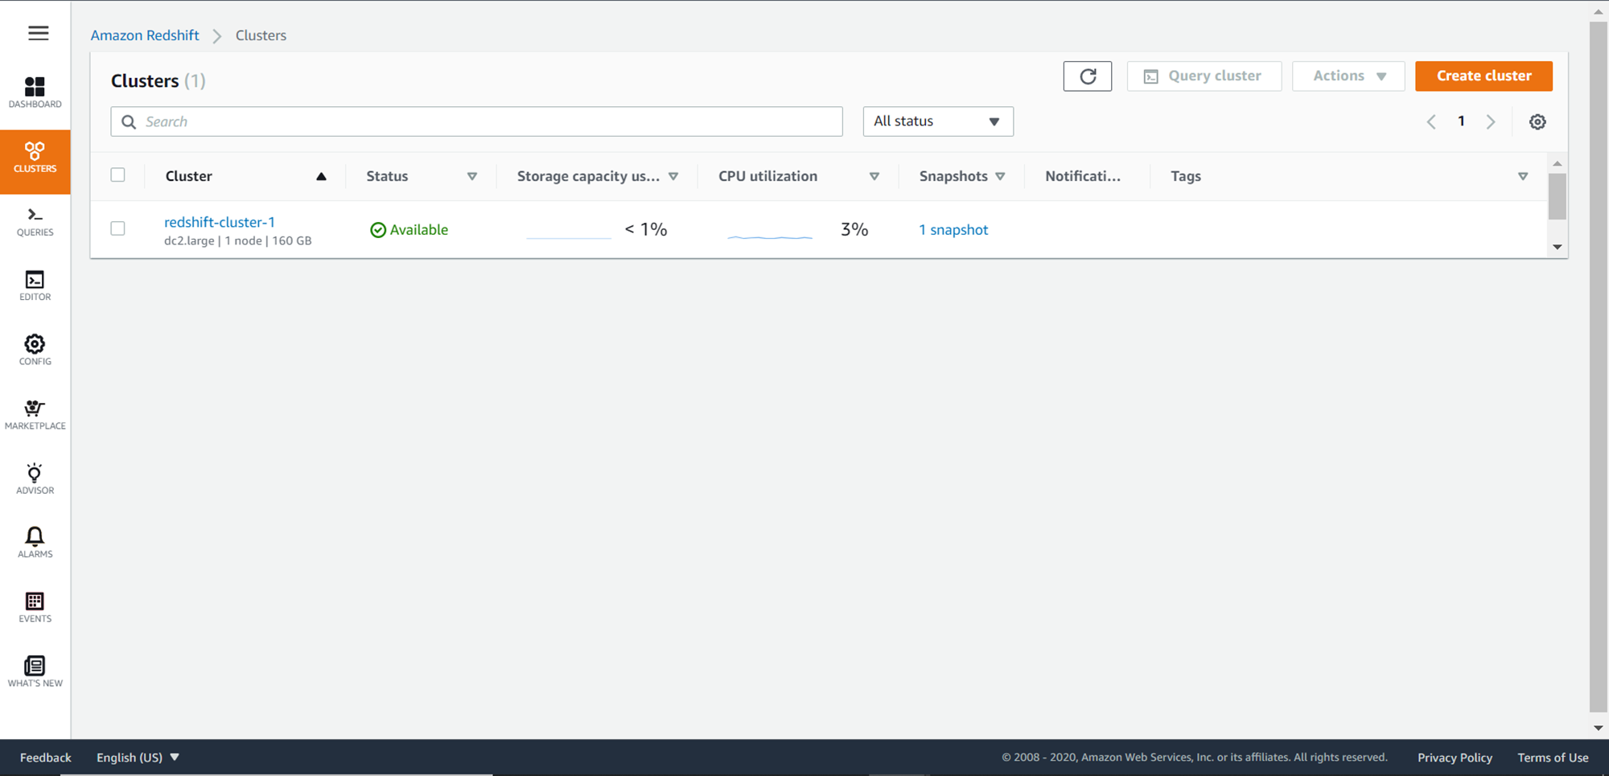Click the 3% CPU utilization value

[854, 230]
